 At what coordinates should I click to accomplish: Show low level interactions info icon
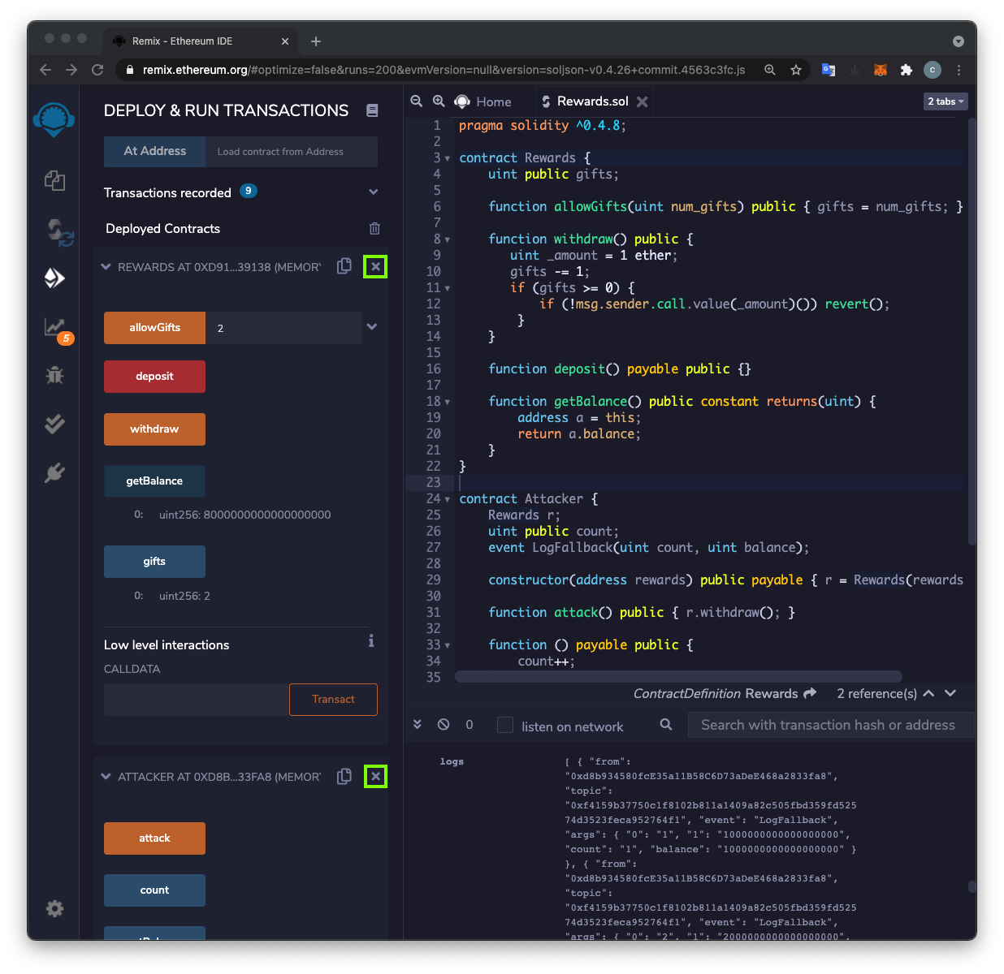pyautogui.click(x=371, y=641)
